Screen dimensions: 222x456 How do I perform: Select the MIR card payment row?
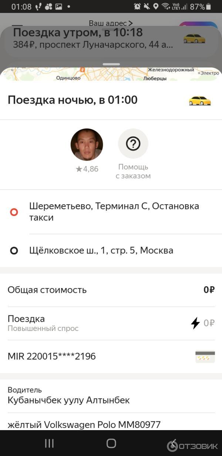pos(52,357)
